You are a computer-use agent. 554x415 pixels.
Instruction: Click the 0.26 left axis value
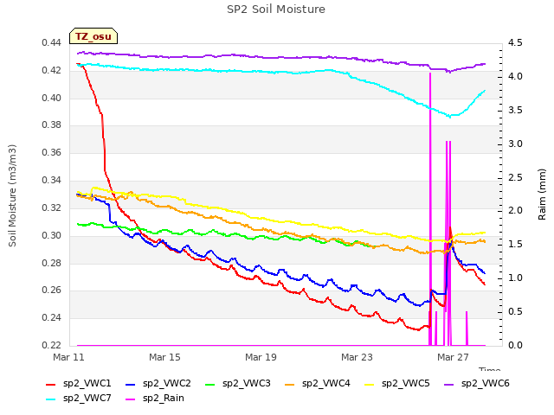(52, 290)
